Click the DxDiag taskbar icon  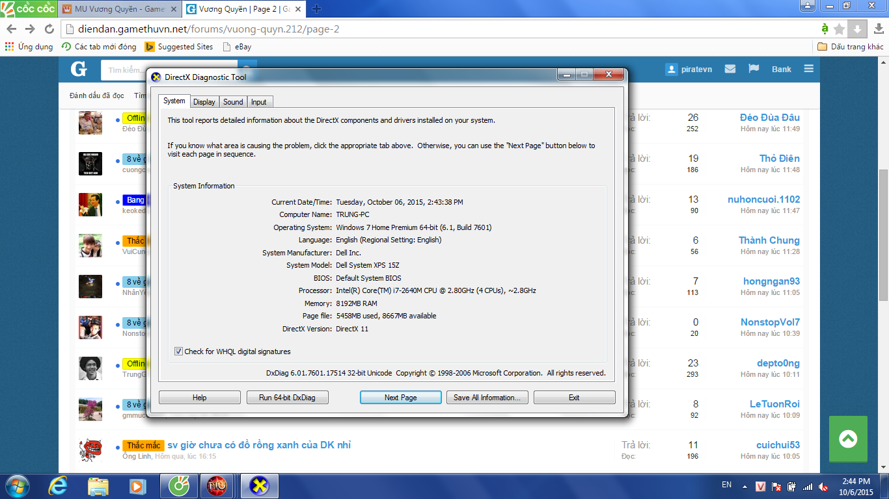click(x=260, y=486)
